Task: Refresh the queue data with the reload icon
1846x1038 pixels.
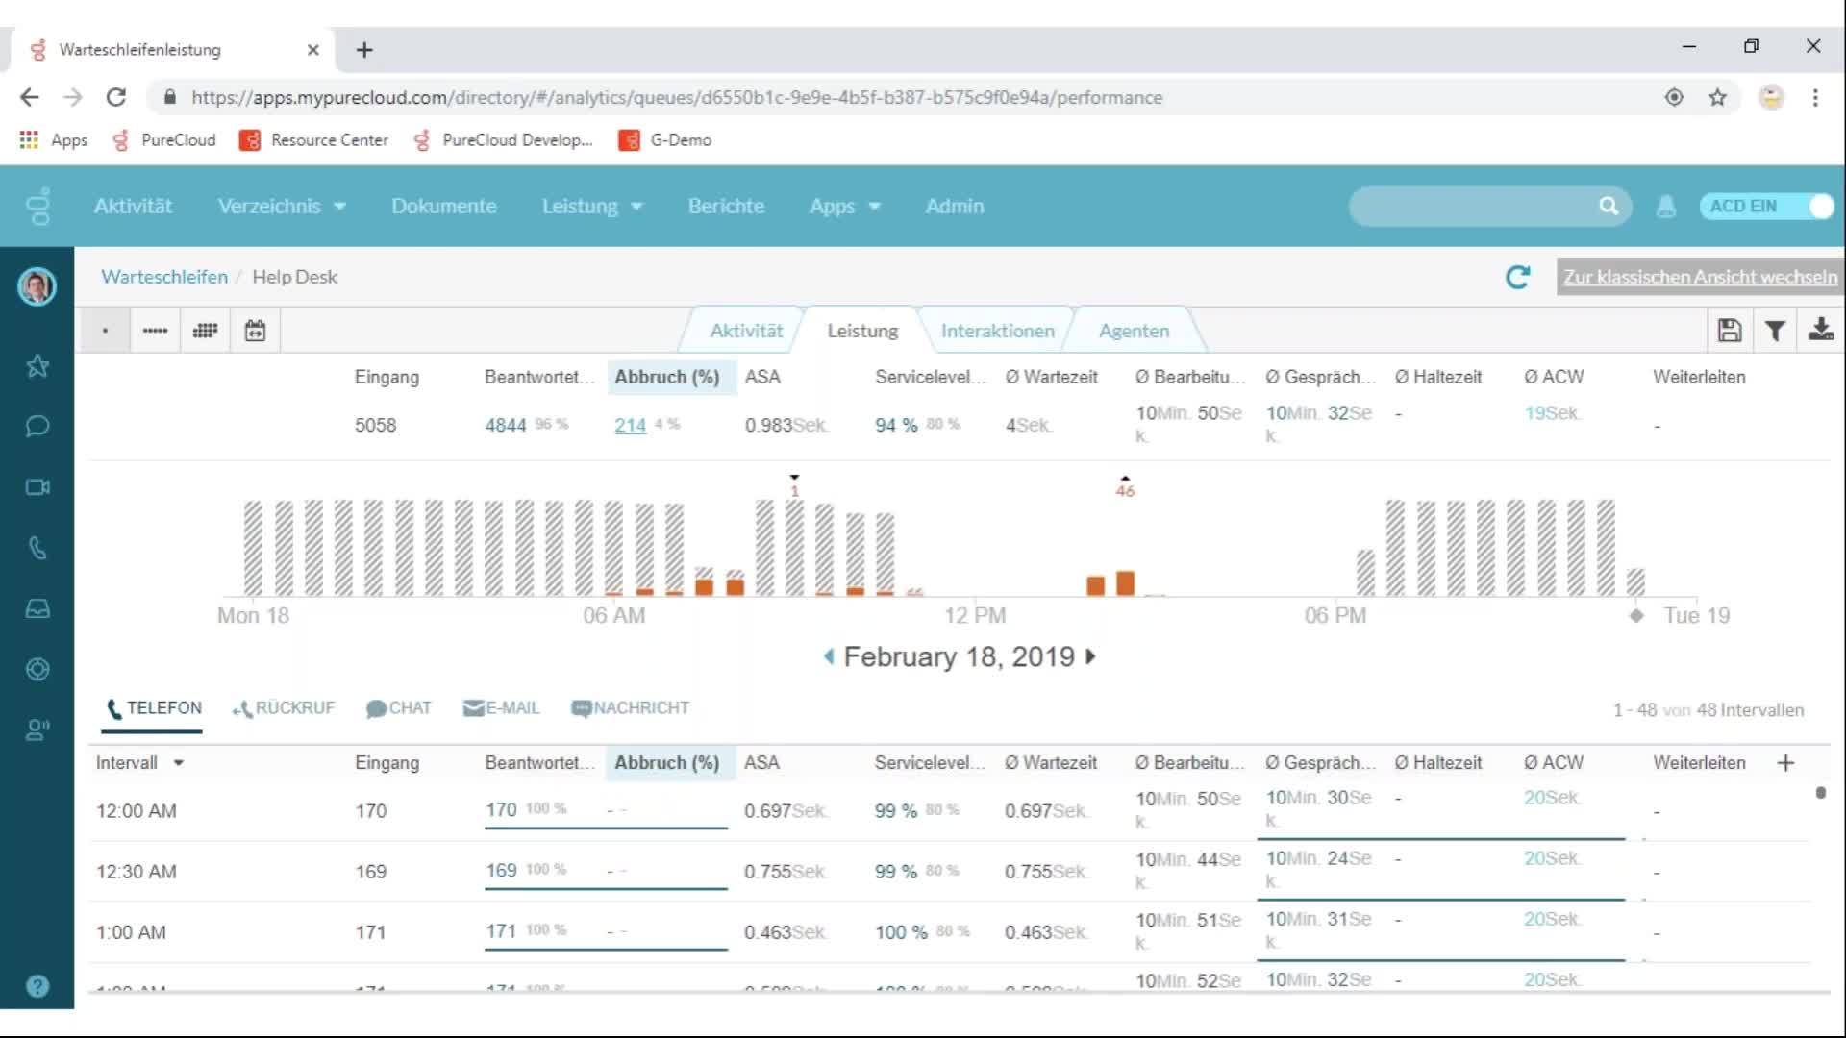Action: coord(1517,278)
